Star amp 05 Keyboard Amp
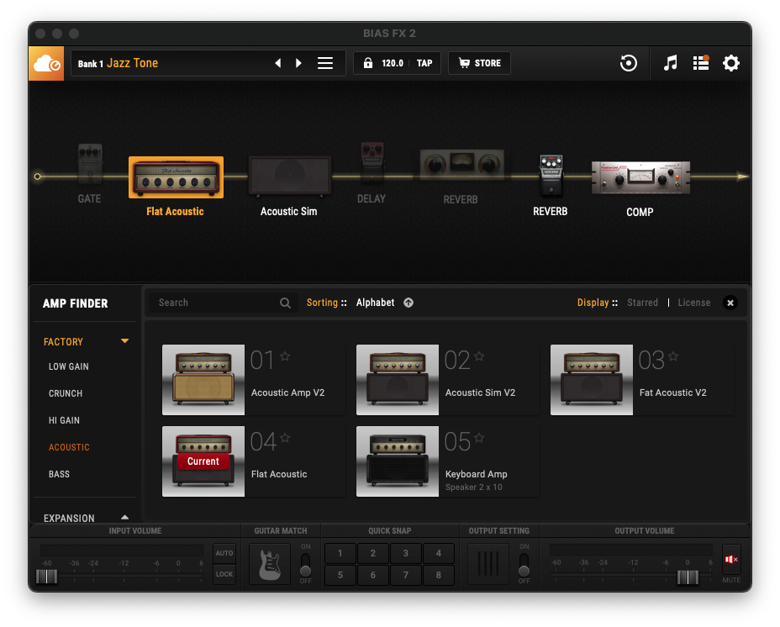The height and width of the screenshot is (627, 780). [x=479, y=438]
